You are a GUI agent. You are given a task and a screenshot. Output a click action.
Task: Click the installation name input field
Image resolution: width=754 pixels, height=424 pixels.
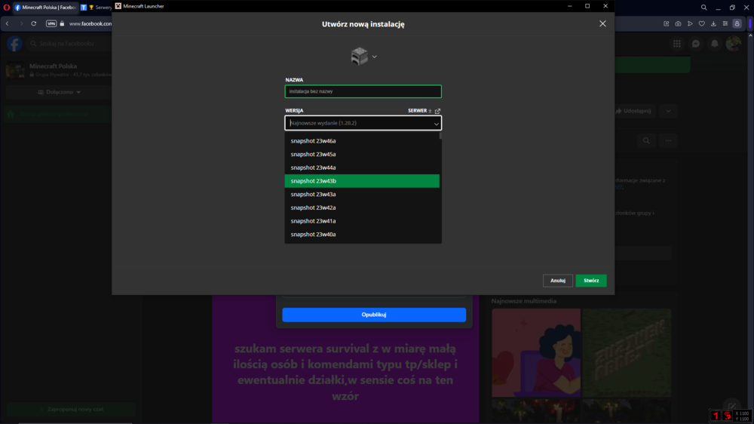coord(363,91)
